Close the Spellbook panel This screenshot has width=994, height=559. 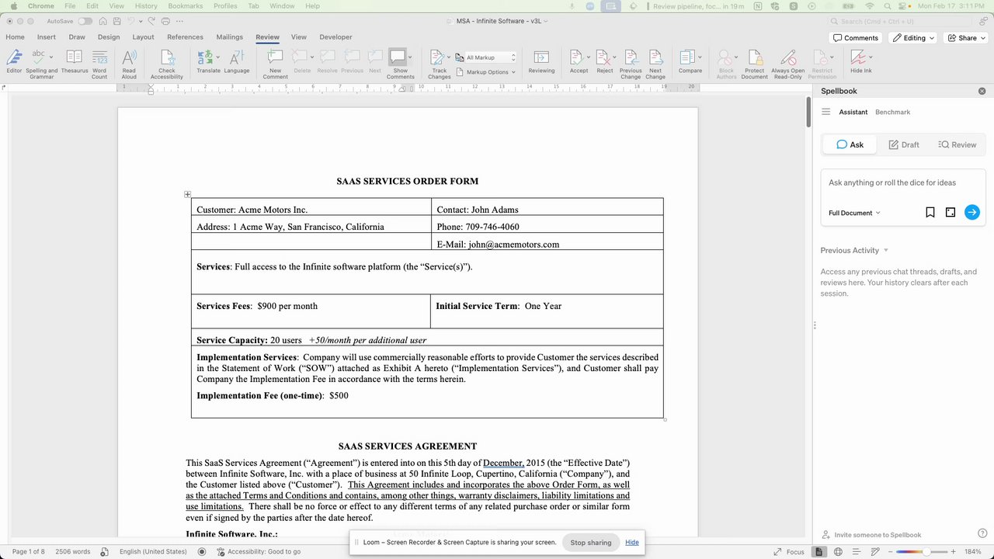[x=982, y=91]
